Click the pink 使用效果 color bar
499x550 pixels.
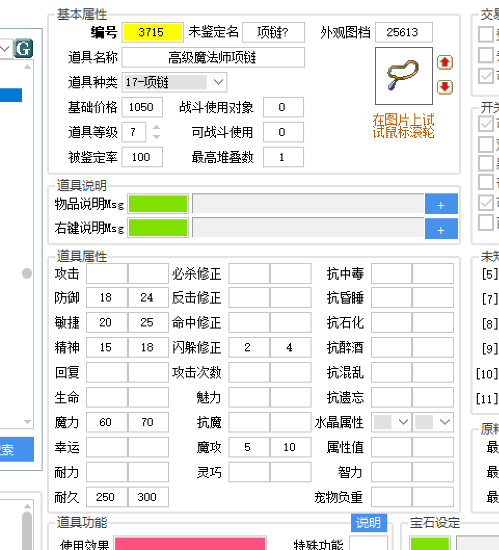(191, 544)
